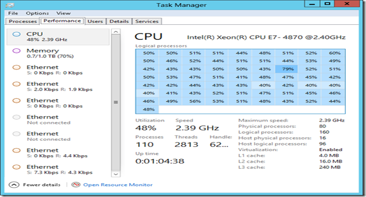Switch to the Details tab
This screenshot has height=197, width=366.
[119, 21]
